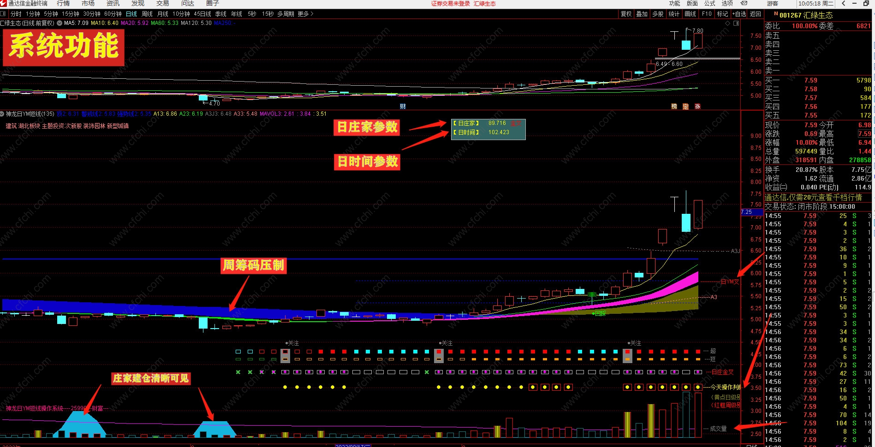The width and height of the screenshot is (875, 447).
Task: Switch to the 分时 period tab
Action: point(16,14)
